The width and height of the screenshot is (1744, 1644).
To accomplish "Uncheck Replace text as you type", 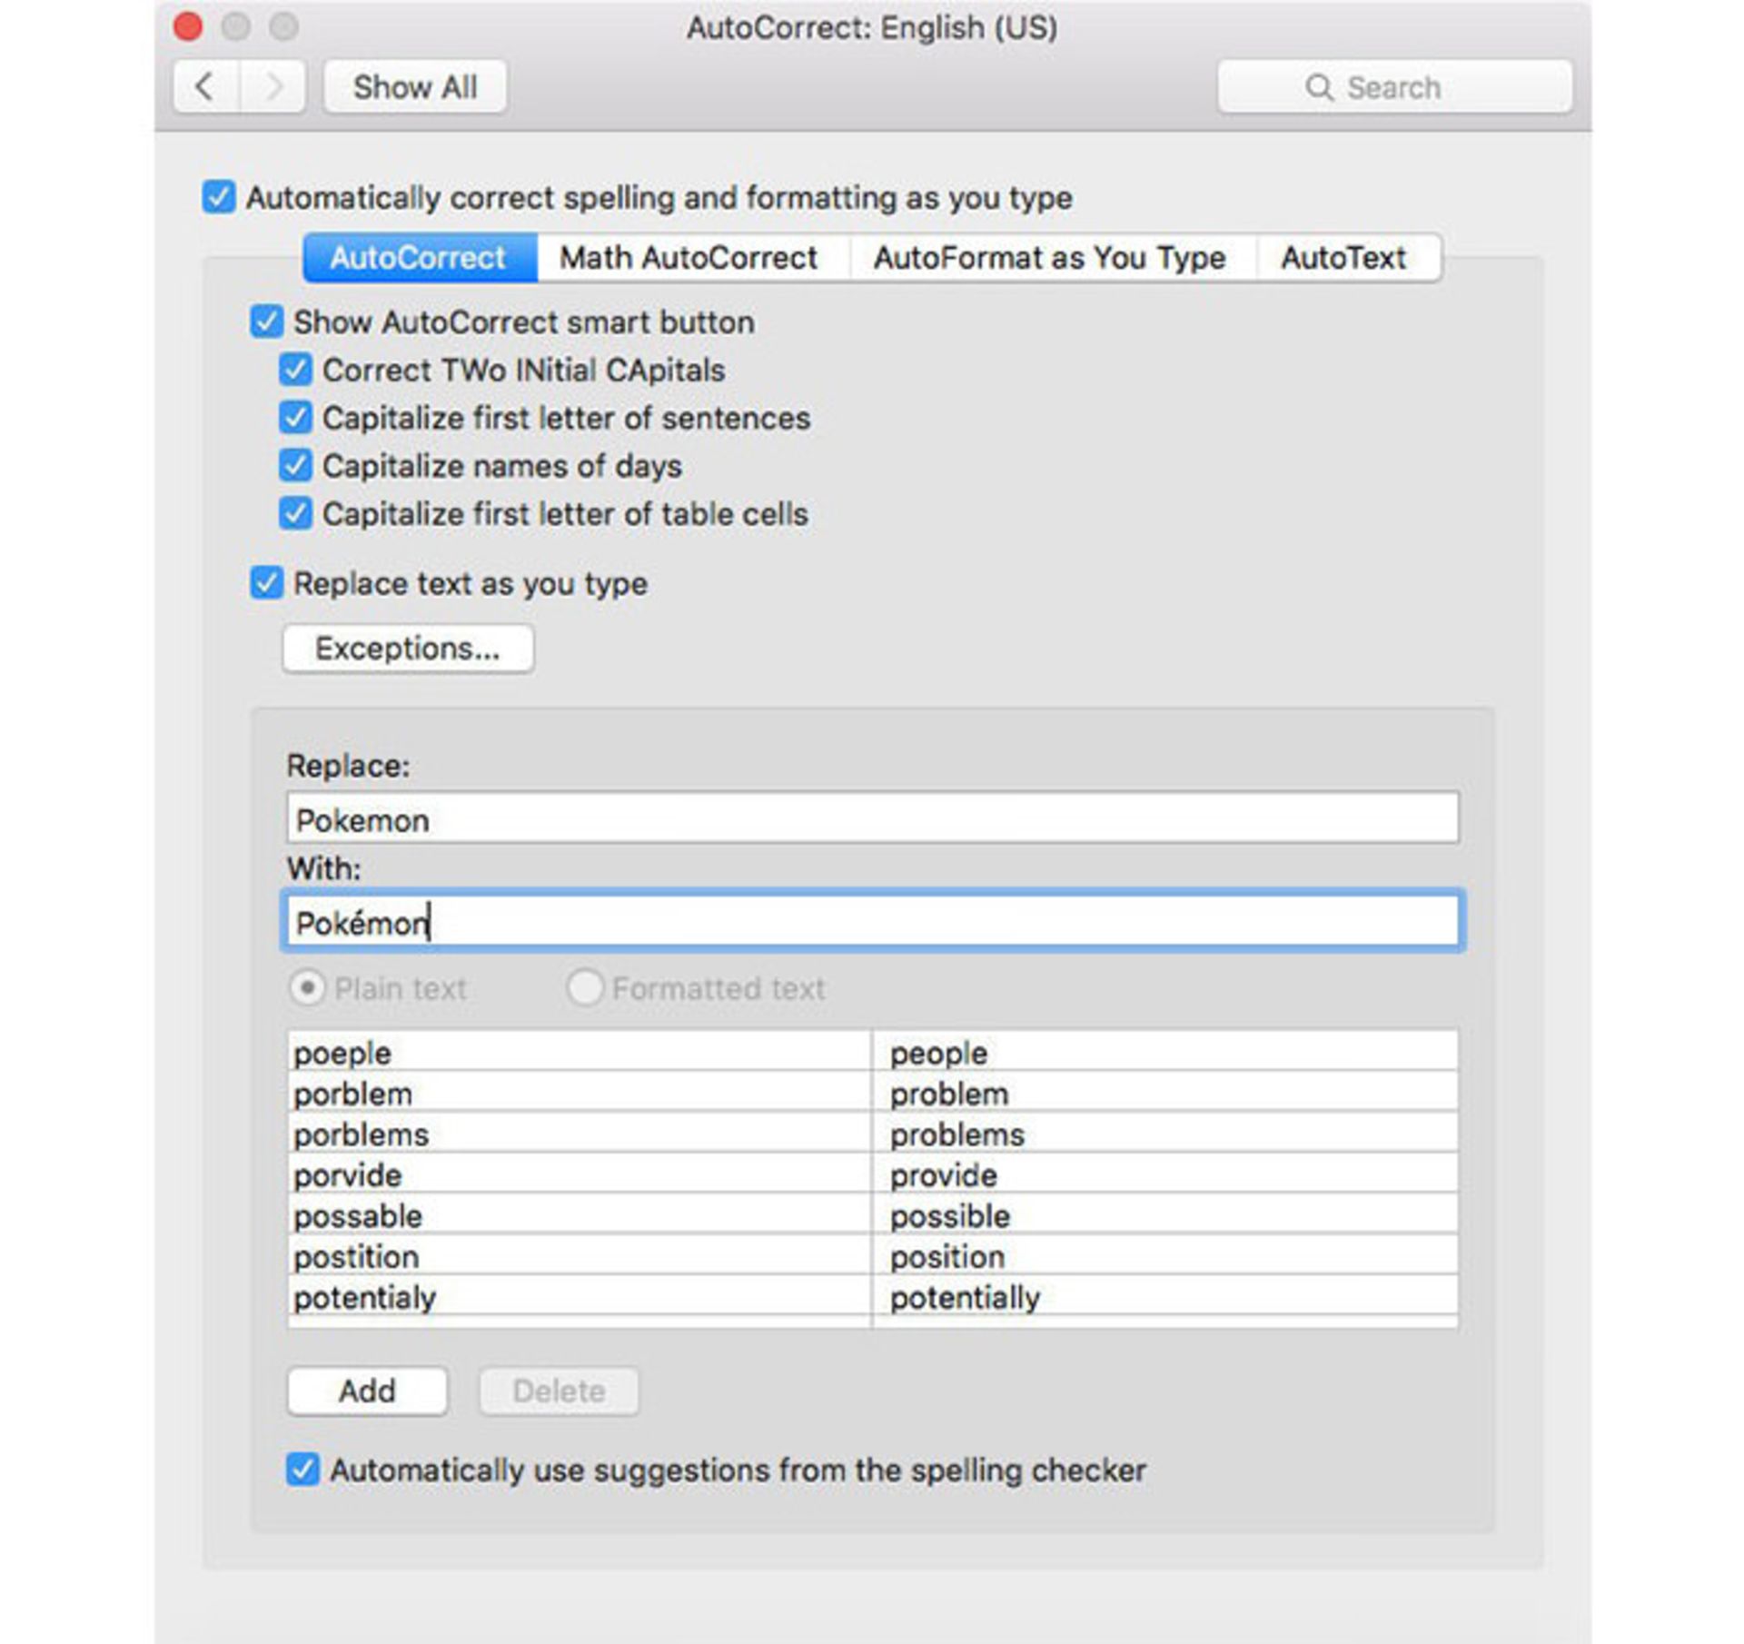I will click(x=266, y=583).
